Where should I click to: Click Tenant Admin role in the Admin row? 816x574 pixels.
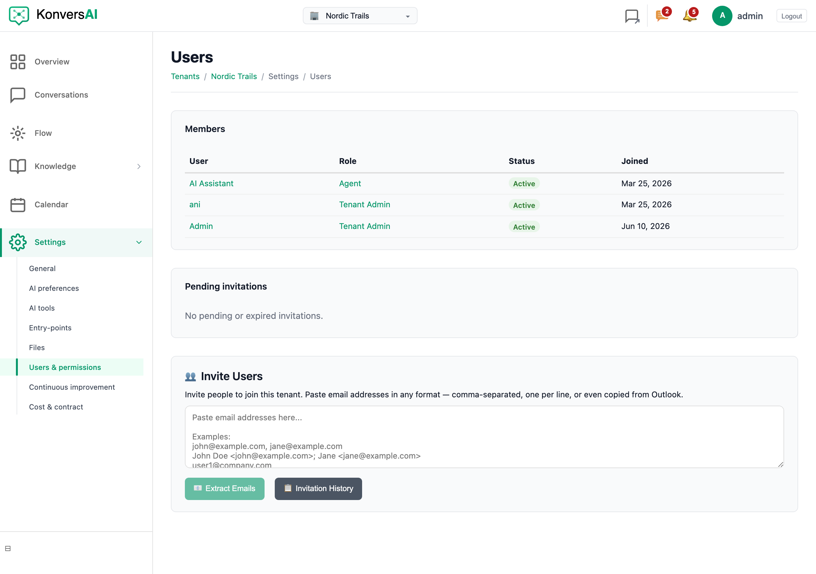365,226
